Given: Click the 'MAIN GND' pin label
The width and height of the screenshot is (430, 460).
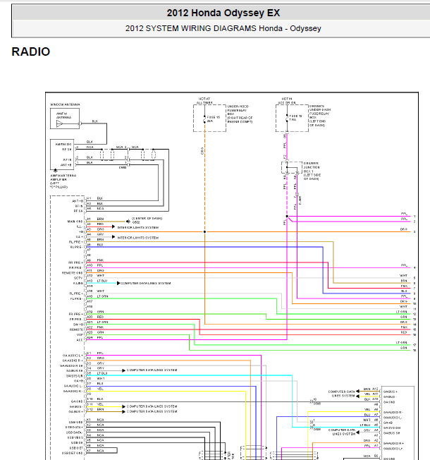Looking at the screenshot, I should click(x=75, y=222).
